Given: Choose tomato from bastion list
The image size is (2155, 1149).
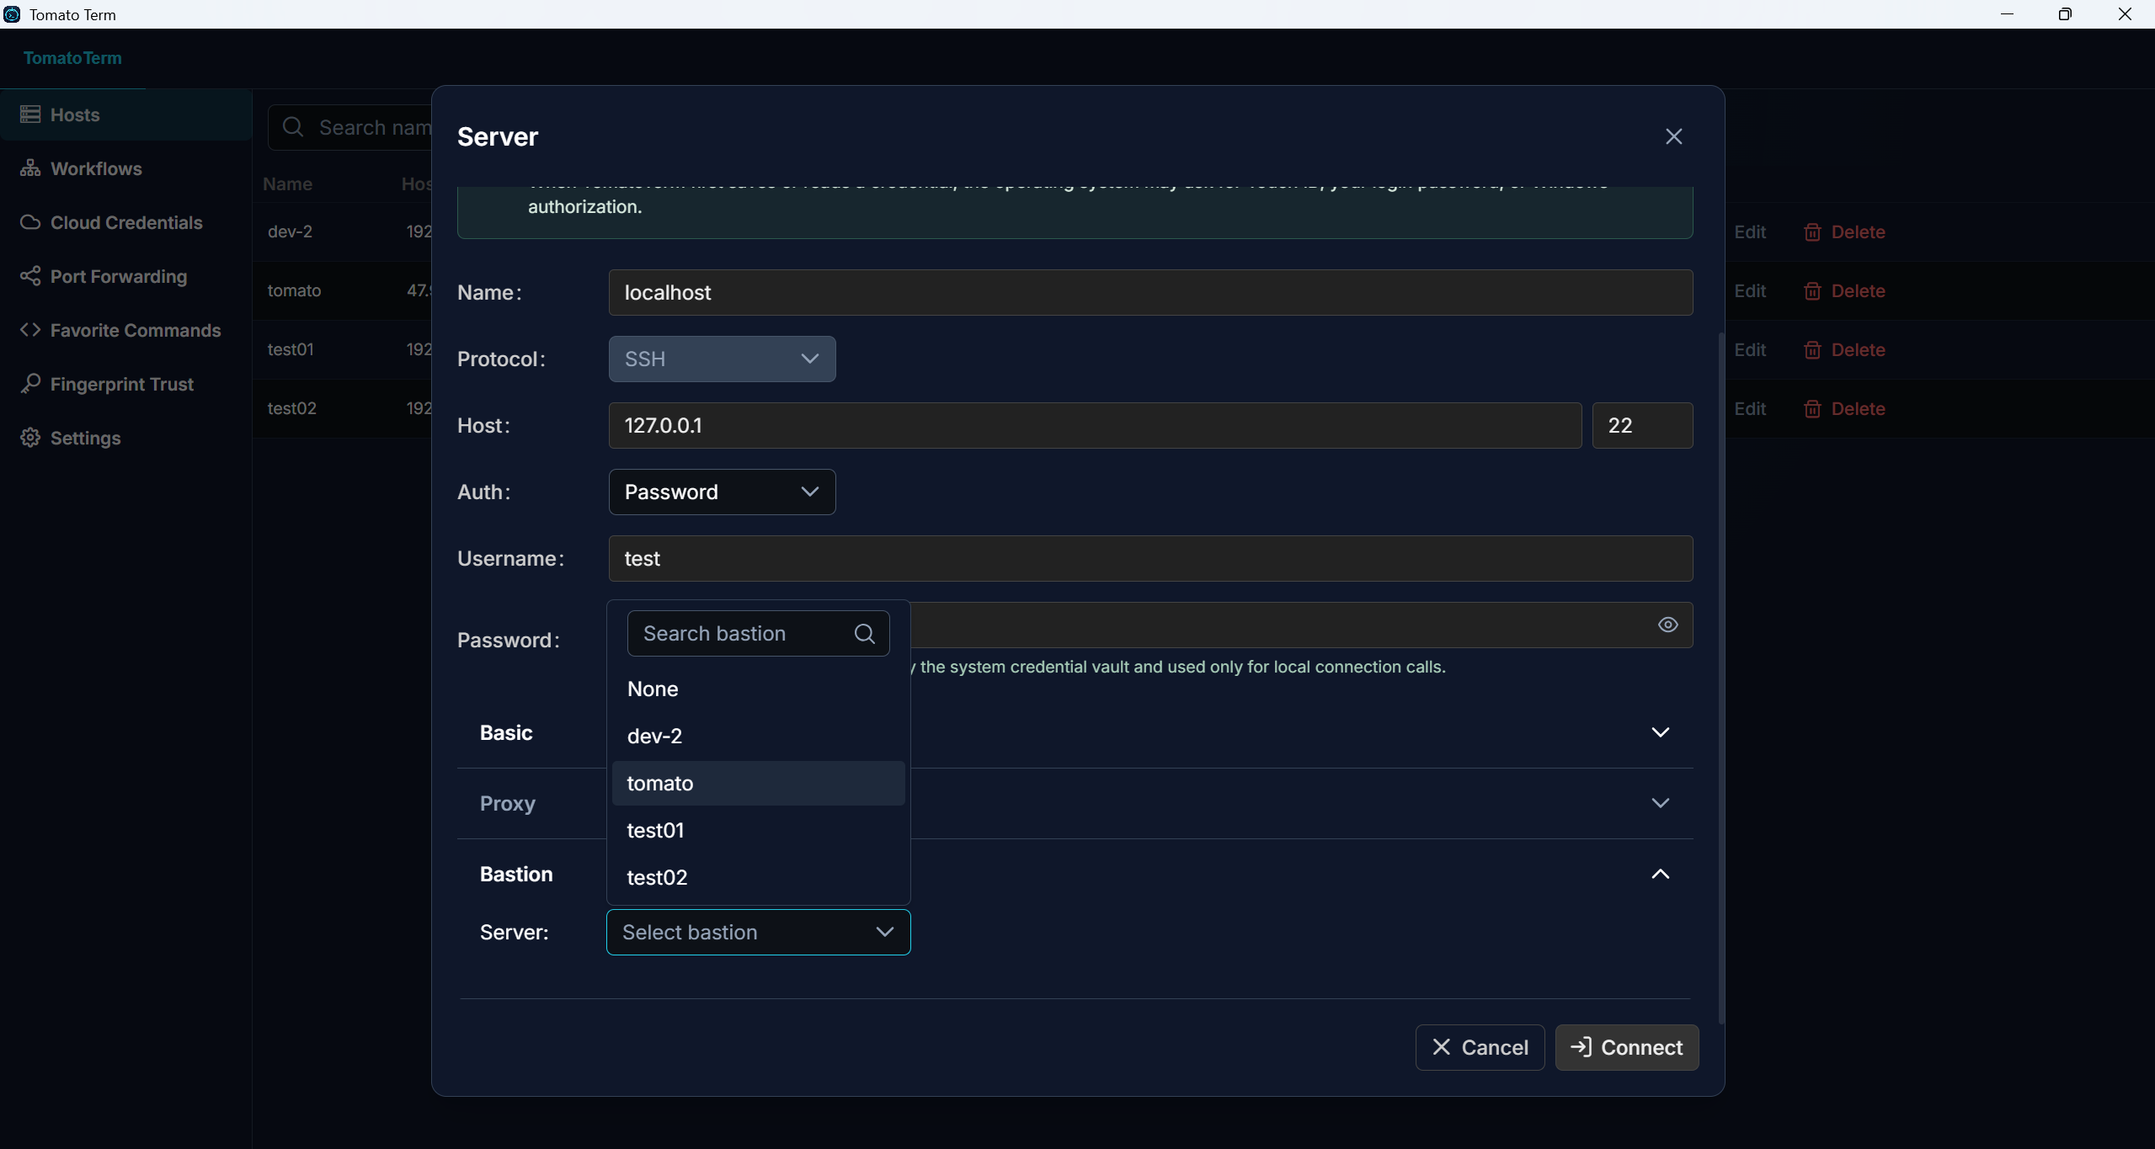Looking at the screenshot, I should point(758,783).
